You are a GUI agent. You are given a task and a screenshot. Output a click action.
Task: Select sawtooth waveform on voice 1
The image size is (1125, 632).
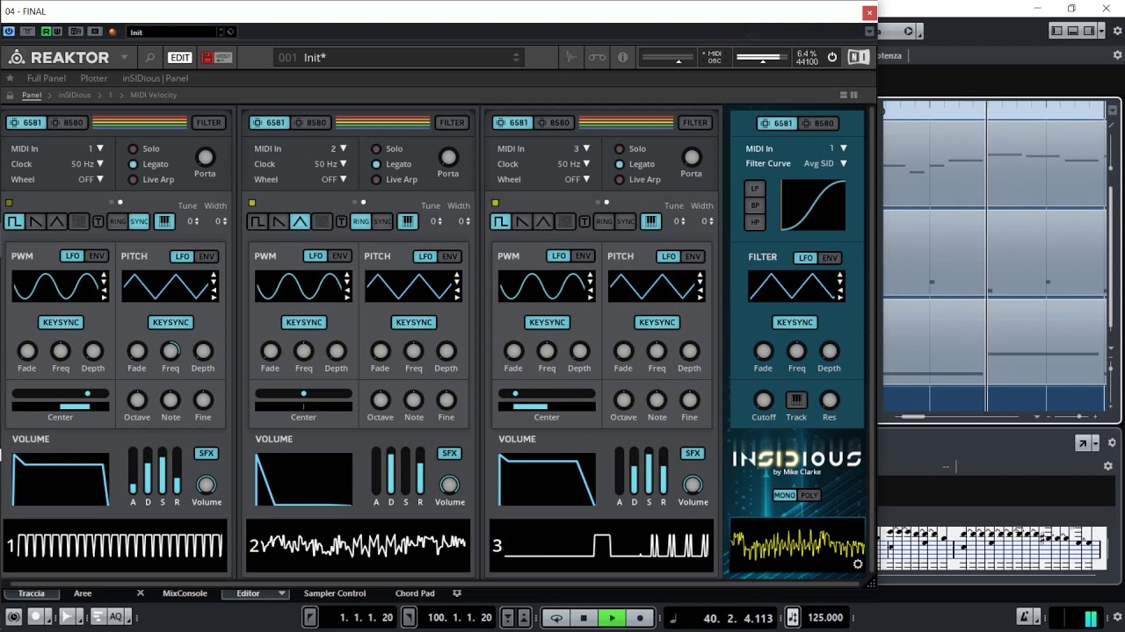tap(36, 221)
